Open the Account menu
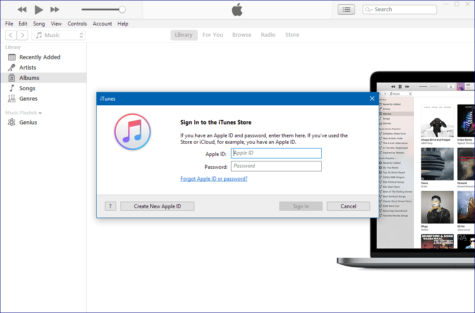This screenshot has width=475, height=313. (x=102, y=24)
